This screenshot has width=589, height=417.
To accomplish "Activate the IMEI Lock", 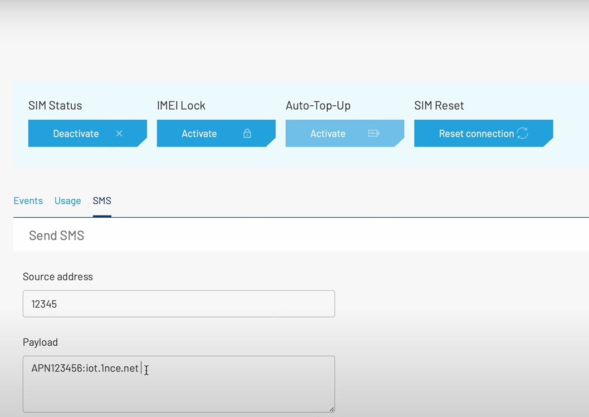I will click(x=216, y=134).
